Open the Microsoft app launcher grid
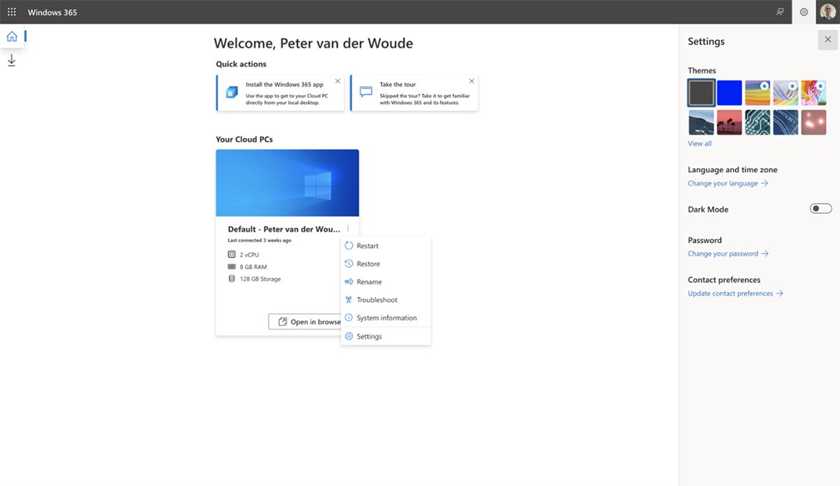Screen dimensions: 840x486 tap(11, 11)
